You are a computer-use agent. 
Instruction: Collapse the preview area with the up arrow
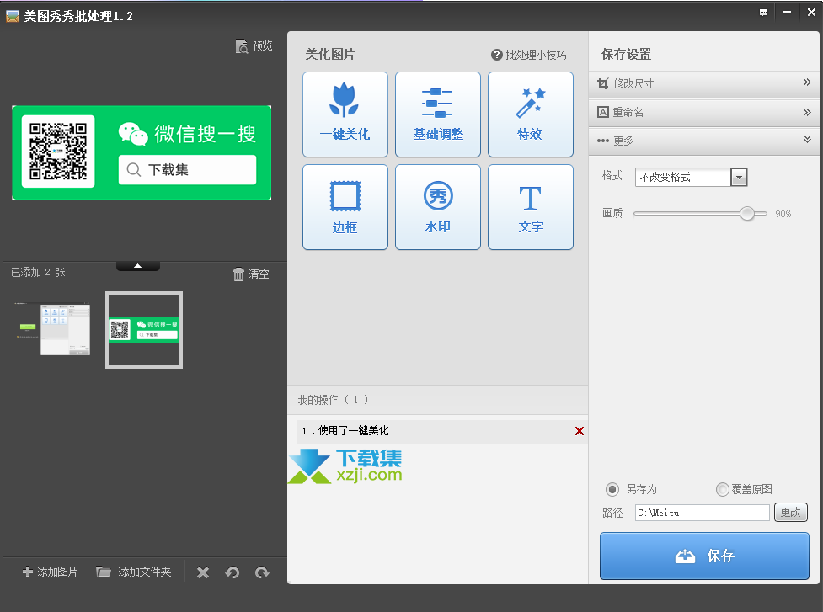pyautogui.click(x=138, y=266)
